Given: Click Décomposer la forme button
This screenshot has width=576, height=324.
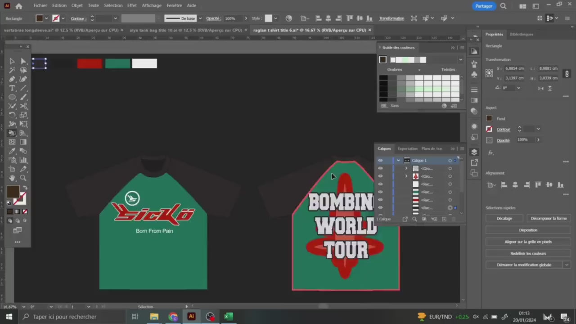Looking at the screenshot, I should pos(549,218).
